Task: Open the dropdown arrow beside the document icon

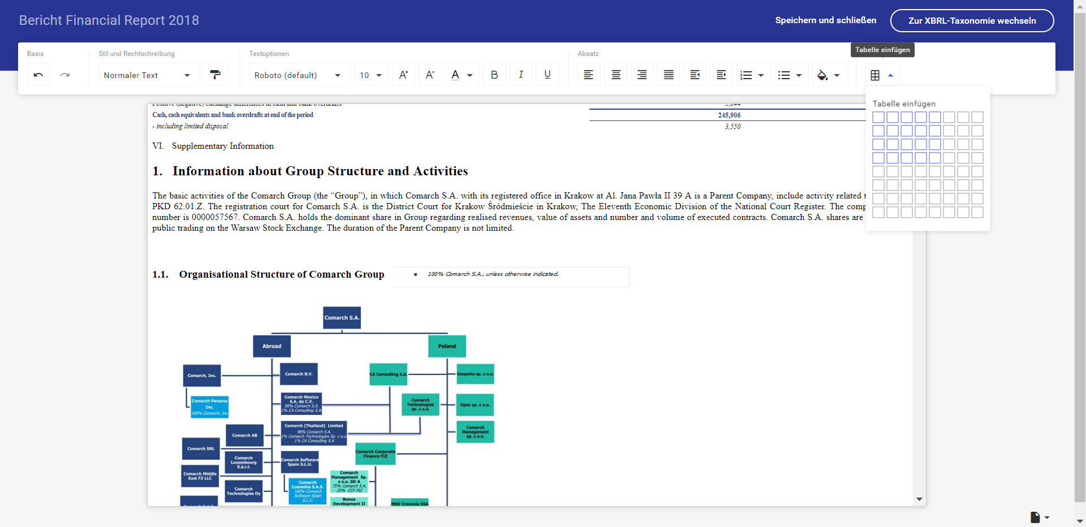Action: (x=1047, y=517)
